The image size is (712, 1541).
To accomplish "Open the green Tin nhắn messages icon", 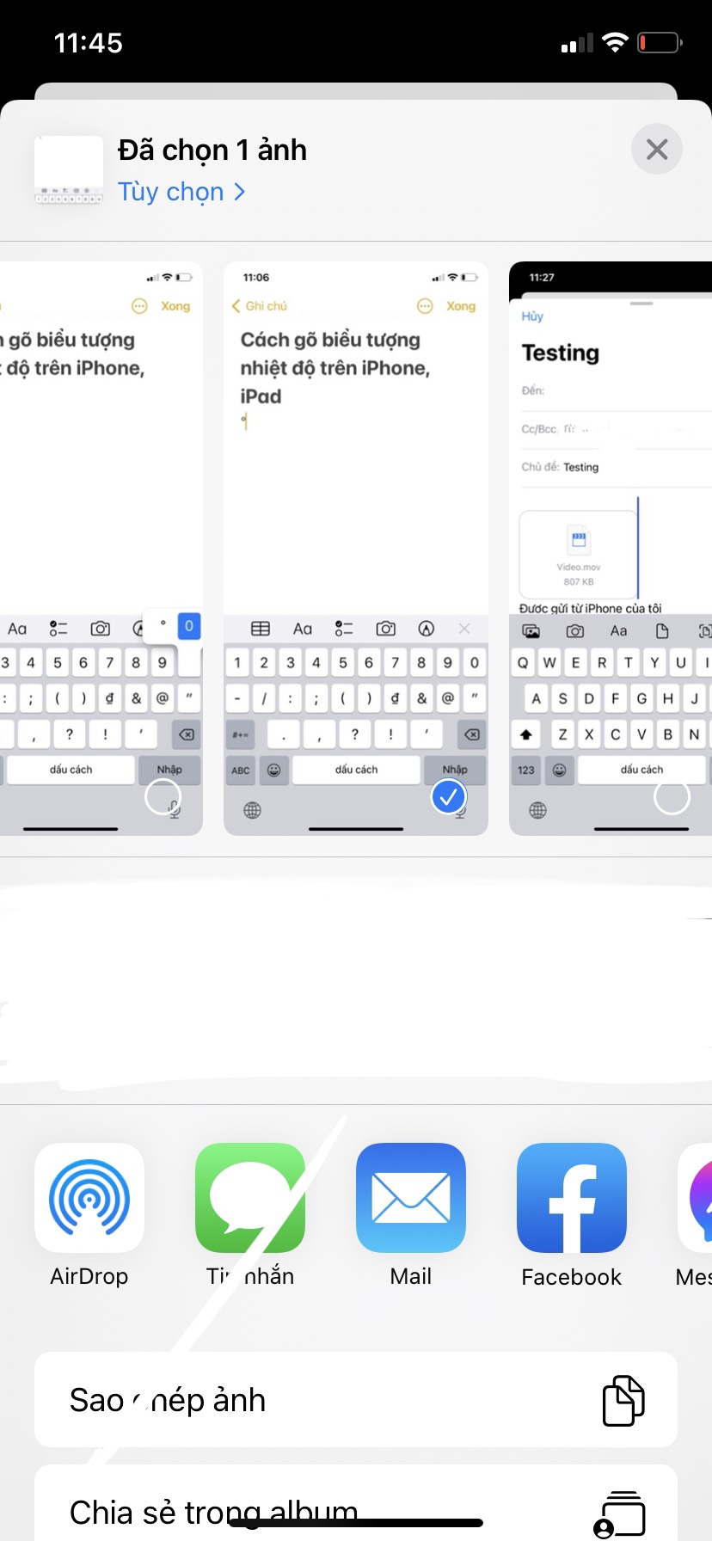I will point(250,1197).
